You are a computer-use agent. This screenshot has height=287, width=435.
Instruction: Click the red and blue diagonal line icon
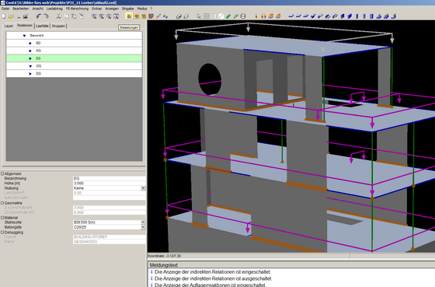(158, 16)
